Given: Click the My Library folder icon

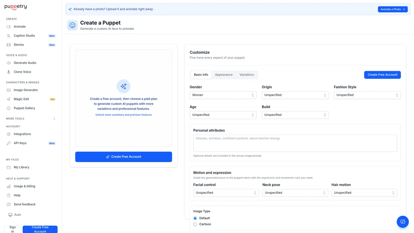Looking at the screenshot, I should tap(9, 167).
